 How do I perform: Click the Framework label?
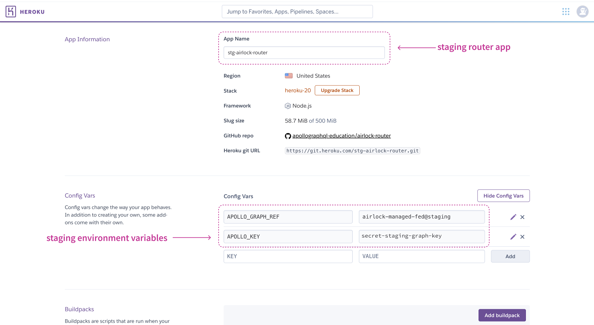237,106
